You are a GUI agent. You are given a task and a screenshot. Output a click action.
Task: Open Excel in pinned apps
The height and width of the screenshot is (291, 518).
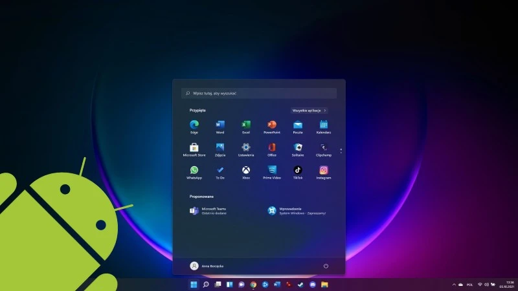tap(246, 127)
